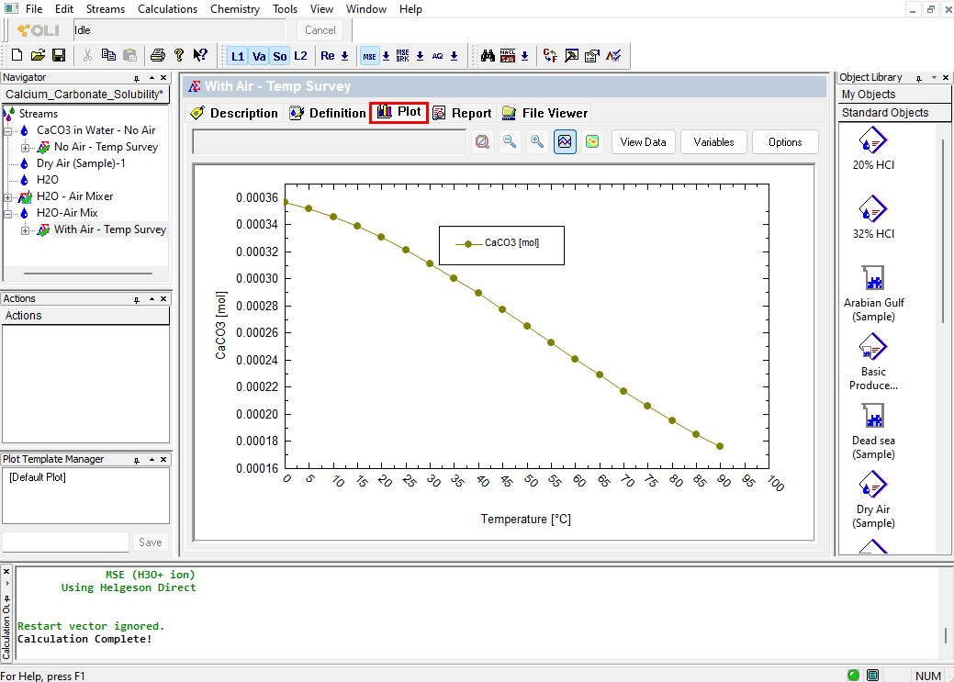Click the properties notepad icon in the toolbar
The width and height of the screenshot is (954, 682).
(592, 56)
